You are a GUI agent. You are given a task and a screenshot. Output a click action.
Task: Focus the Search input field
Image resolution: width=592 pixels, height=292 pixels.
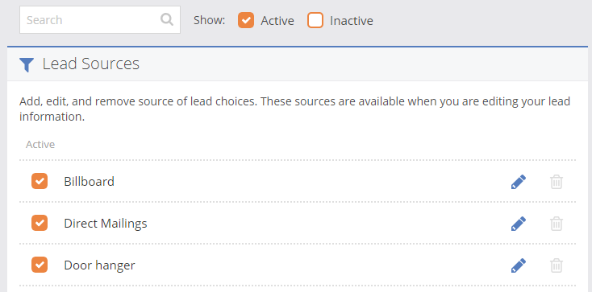100,19
